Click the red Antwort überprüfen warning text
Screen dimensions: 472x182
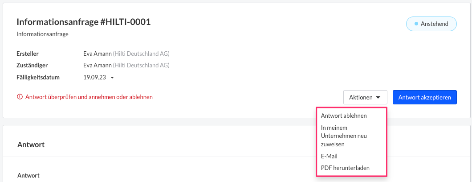pyautogui.click(x=89, y=97)
